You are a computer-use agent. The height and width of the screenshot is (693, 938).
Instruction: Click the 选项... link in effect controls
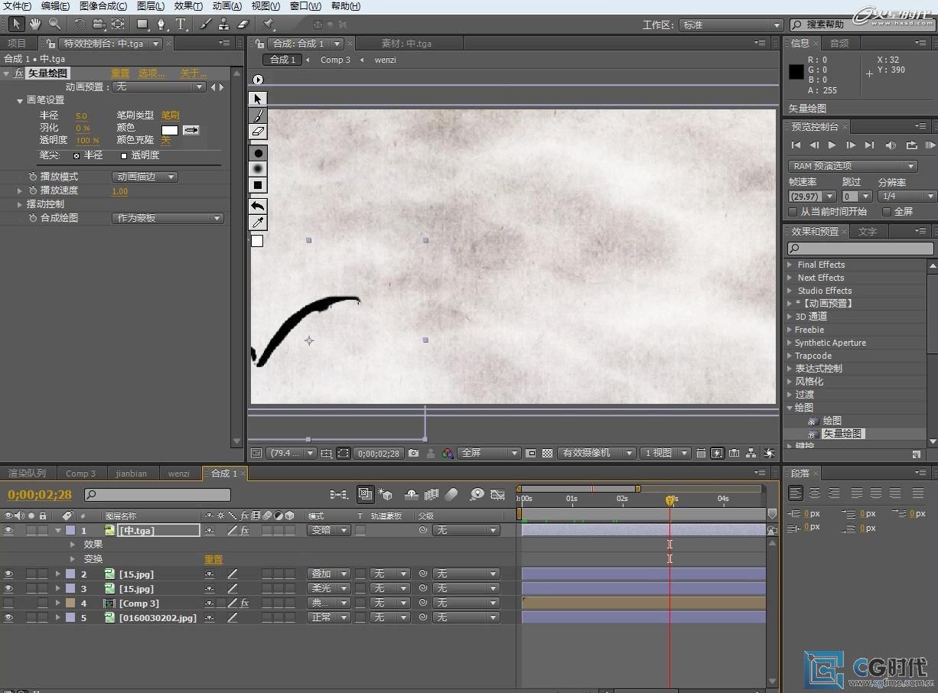tap(151, 73)
